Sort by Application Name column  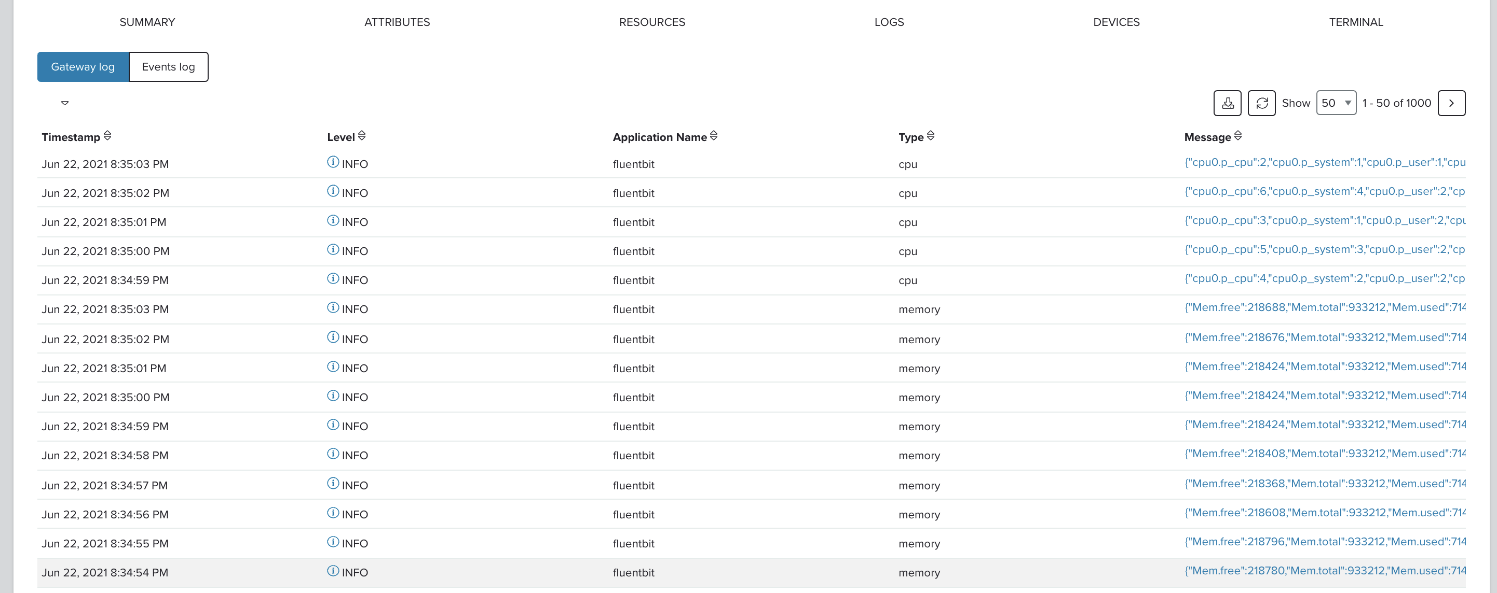tap(714, 136)
